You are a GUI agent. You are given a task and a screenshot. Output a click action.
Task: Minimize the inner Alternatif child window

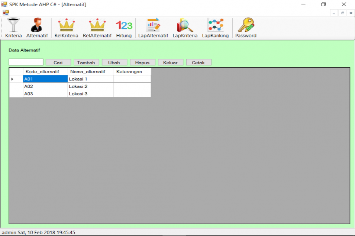[x=334, y=13]
